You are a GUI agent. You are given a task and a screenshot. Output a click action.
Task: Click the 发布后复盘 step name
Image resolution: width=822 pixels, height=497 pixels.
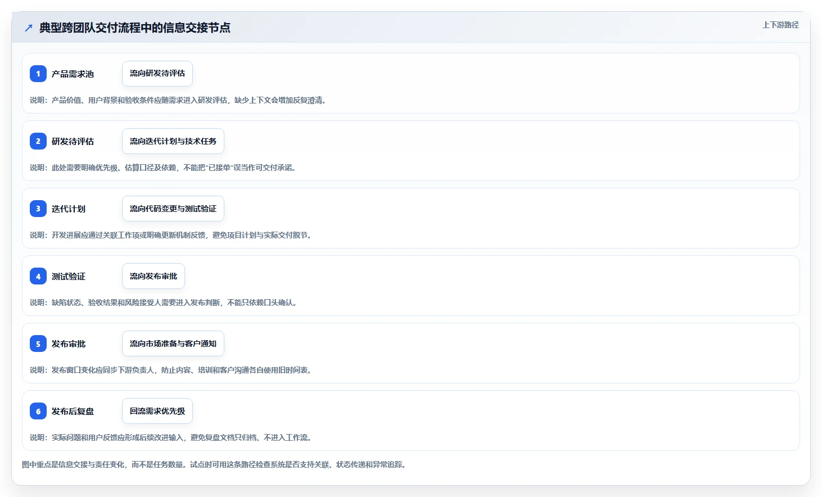click(x=73, y=412)
